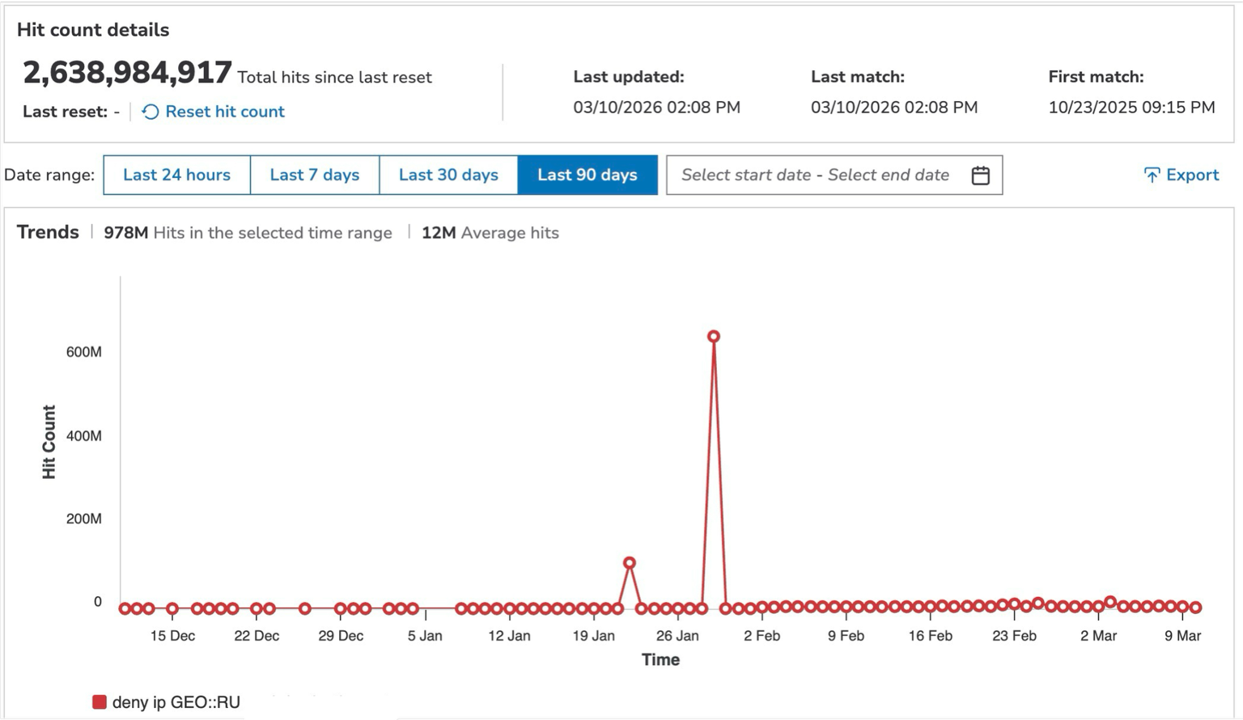Click the data point on 9 February

pos(846,606)
